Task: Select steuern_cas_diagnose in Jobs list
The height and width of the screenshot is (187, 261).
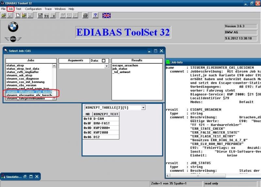Action: pyautogui.click(x=23, y=79)
